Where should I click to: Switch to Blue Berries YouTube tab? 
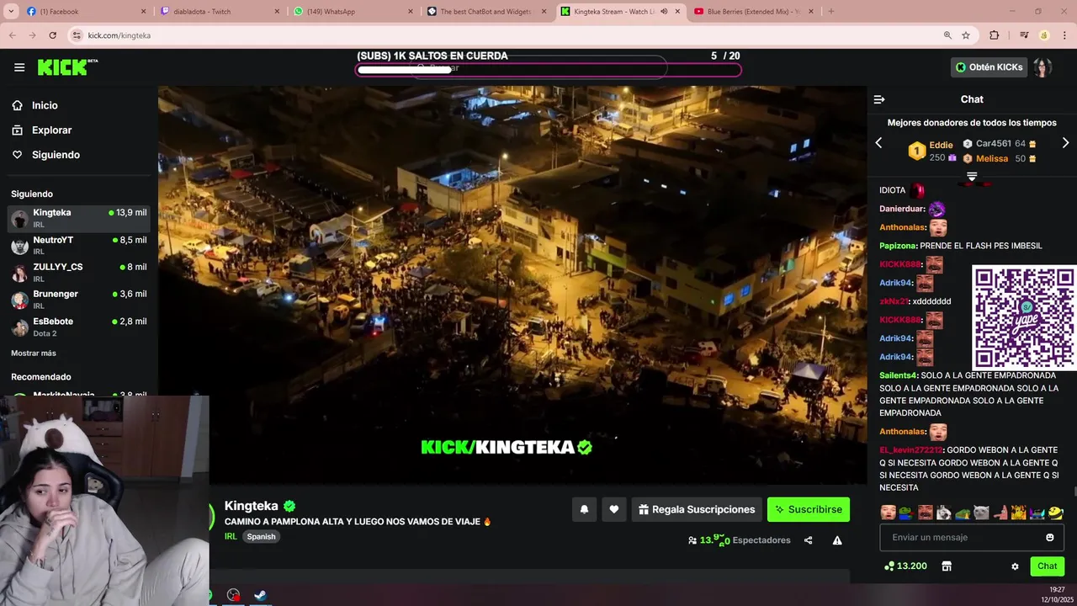[753, 11]
